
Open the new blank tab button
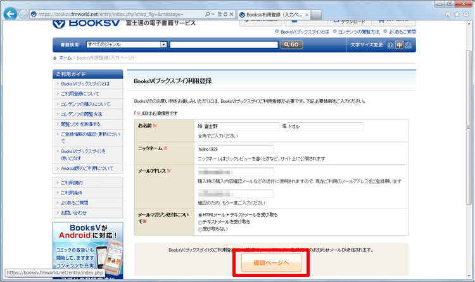316,15
